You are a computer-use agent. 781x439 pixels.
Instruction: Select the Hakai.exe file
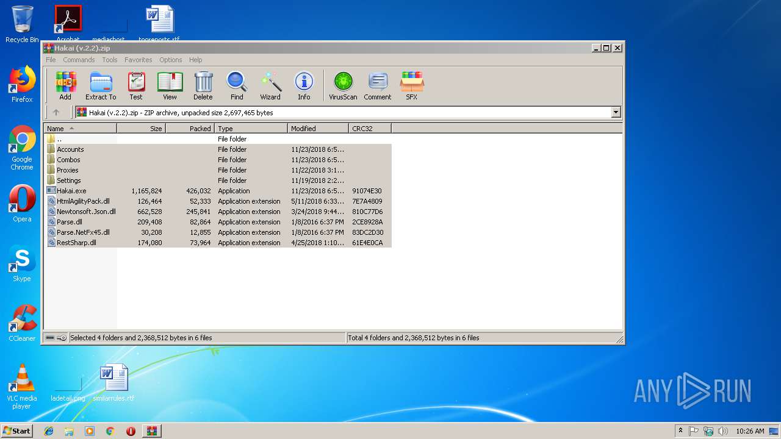tap(217, 191)
